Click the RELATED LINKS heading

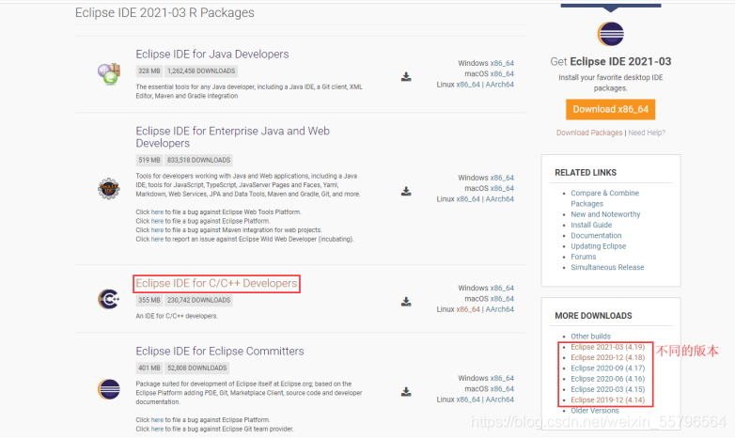coord(586,173)
